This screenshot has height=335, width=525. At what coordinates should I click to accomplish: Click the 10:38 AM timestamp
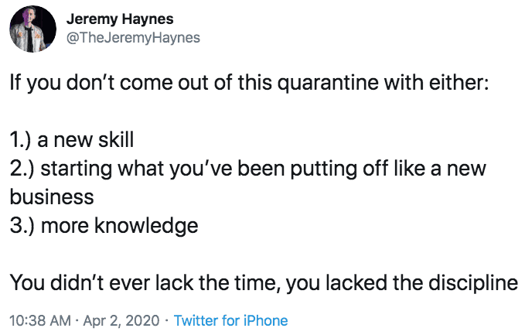40,320
